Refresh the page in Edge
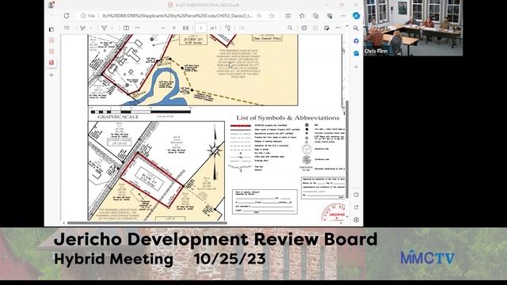Viewport: 507px width, 285px height. [67, 16]
